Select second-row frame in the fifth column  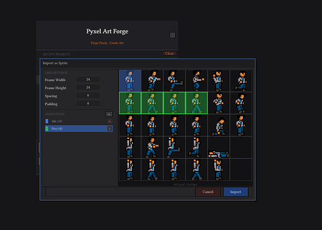tap(219, 103)
